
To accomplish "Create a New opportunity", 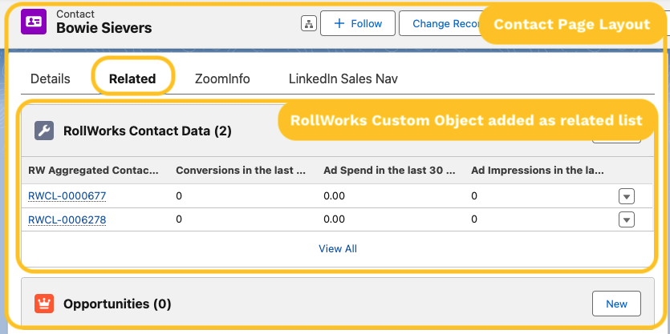I will [616, 304].
